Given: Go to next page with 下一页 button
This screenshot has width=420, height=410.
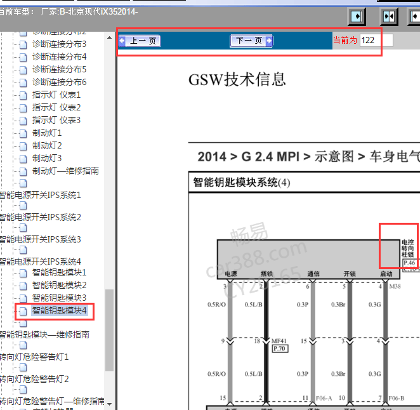Looking at the screenshot, I should (x=251, y=41).
